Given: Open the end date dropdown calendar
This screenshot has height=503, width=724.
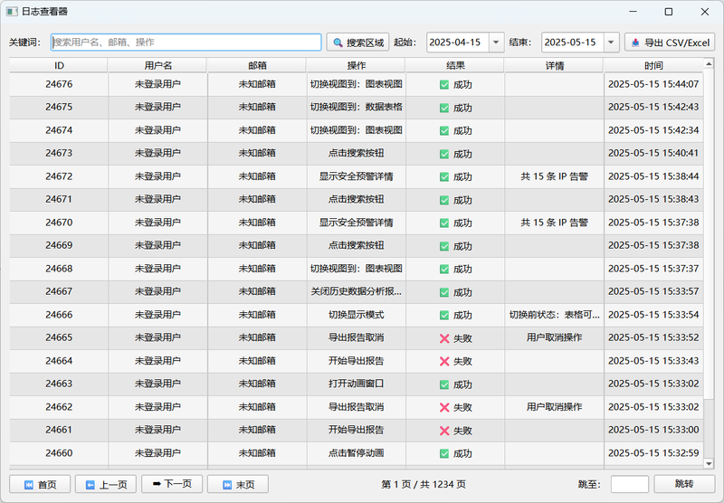Looking at the screenshot, I should coord(611,43).
